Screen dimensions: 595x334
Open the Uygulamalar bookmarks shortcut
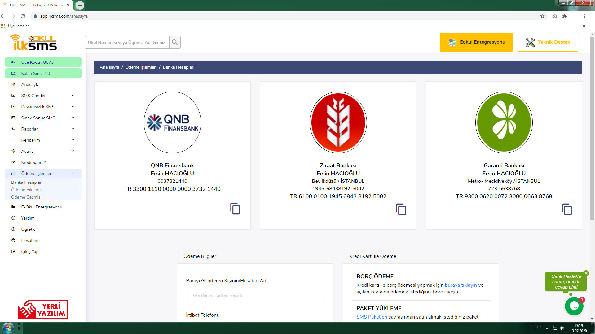coord(15,26)
